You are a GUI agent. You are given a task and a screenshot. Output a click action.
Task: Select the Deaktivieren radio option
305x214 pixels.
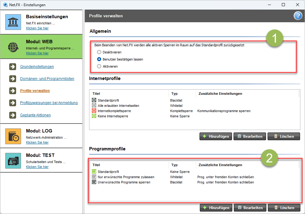[99, 52]
